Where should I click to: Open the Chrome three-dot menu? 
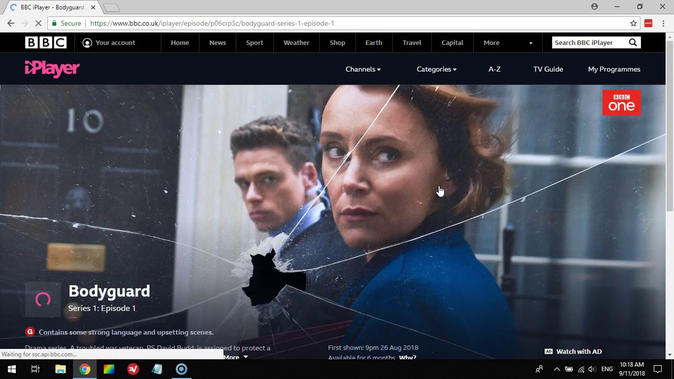point(663,23)
